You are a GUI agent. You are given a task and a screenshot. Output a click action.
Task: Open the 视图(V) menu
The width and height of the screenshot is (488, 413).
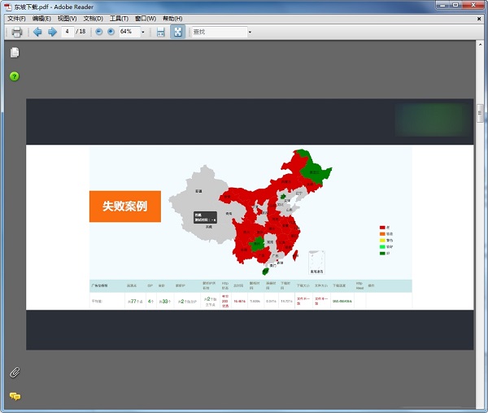pyautogui.click(x=68, y=19)
